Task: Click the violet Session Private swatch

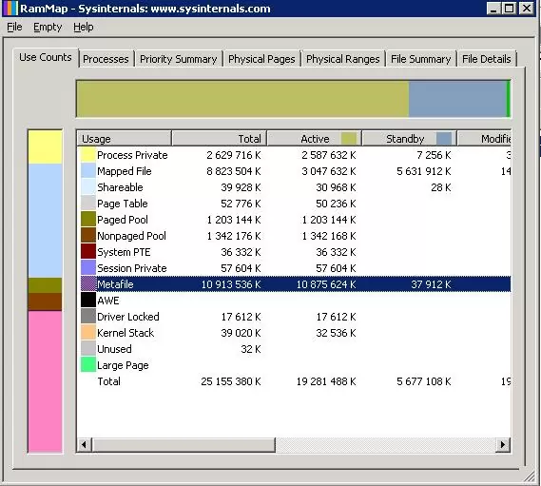Action: [88, 268]
